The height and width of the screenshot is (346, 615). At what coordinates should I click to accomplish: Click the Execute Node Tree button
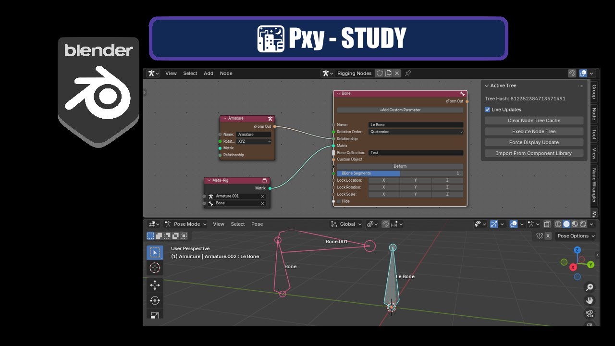pyautogui.click(x=534, y=131)
